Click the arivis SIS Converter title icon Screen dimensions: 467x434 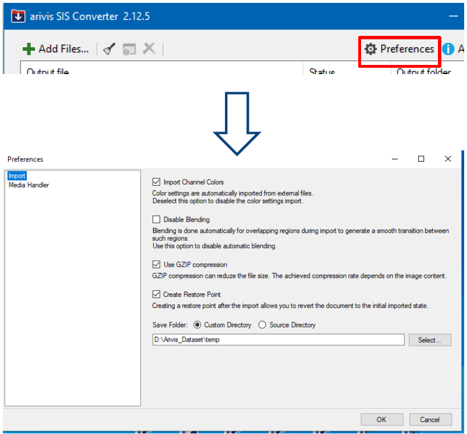(x=18, y=16)
